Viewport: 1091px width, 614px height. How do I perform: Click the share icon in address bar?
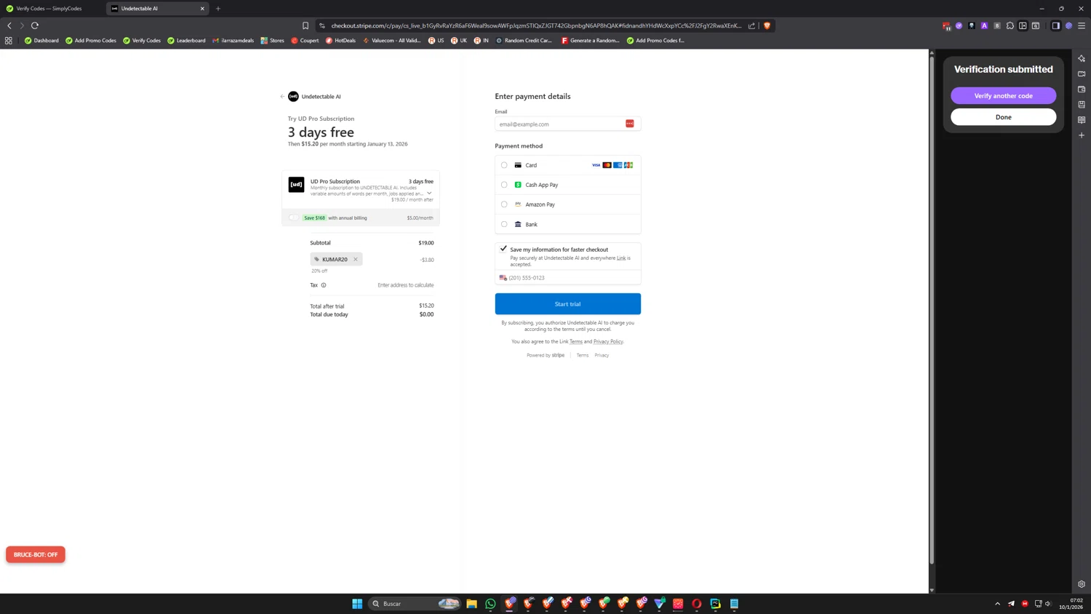(752, 25)
